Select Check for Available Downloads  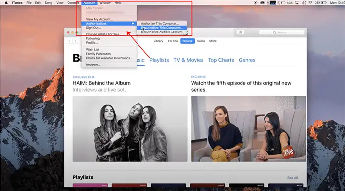point(109,58)
